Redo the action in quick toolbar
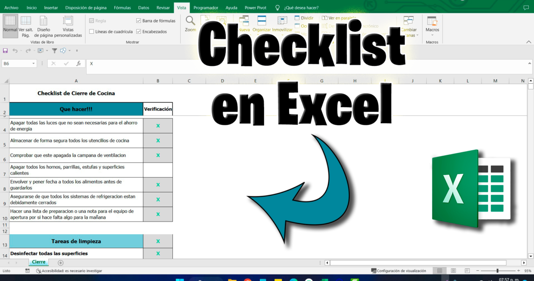Screen dimensions: 534x281 pos(28,51)
